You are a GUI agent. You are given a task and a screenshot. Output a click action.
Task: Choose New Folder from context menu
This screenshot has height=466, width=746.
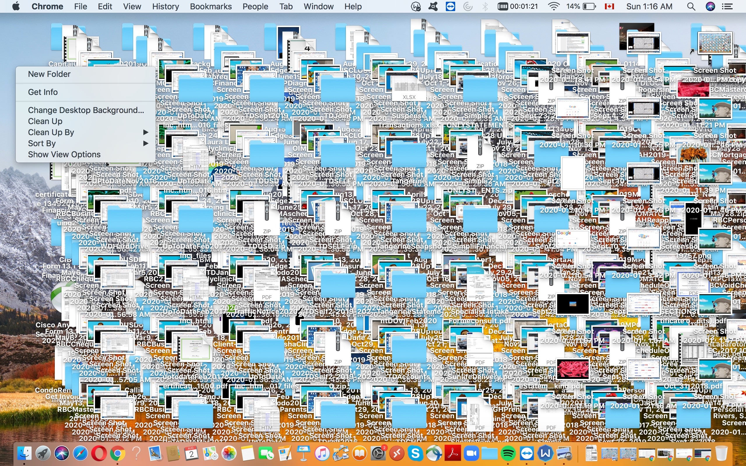(49, 74)
